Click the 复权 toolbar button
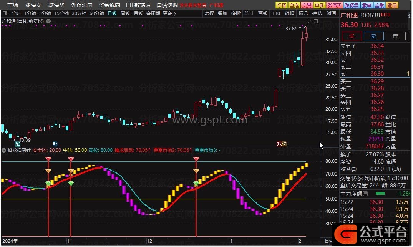The width and height of the screenshot is (413, 247). point(209,13)
